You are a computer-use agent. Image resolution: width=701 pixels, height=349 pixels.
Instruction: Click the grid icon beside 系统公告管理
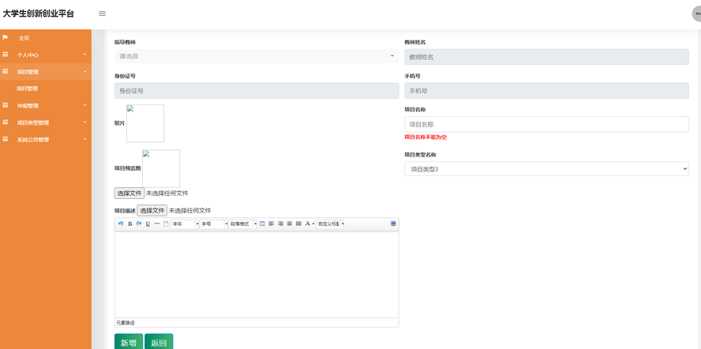(6, 139)
